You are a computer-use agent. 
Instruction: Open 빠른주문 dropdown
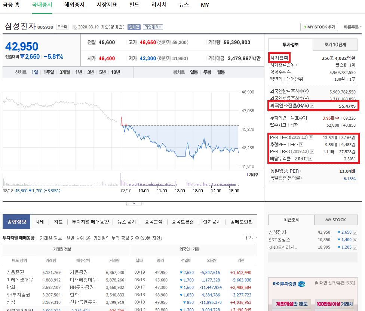click(352, 27)
